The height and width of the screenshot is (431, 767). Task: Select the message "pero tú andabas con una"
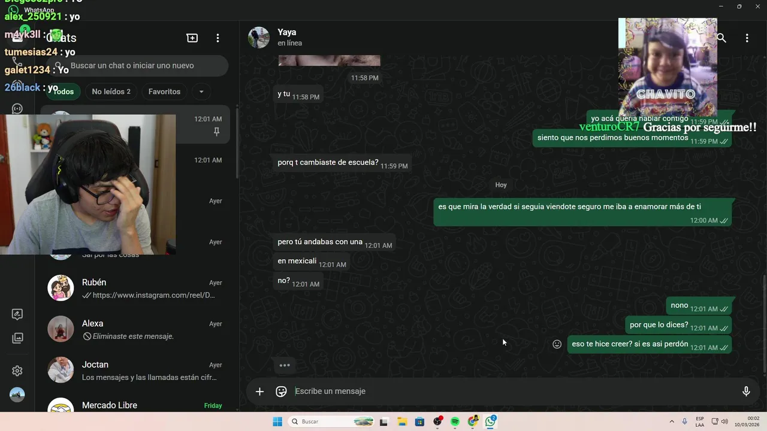[334, 242]
